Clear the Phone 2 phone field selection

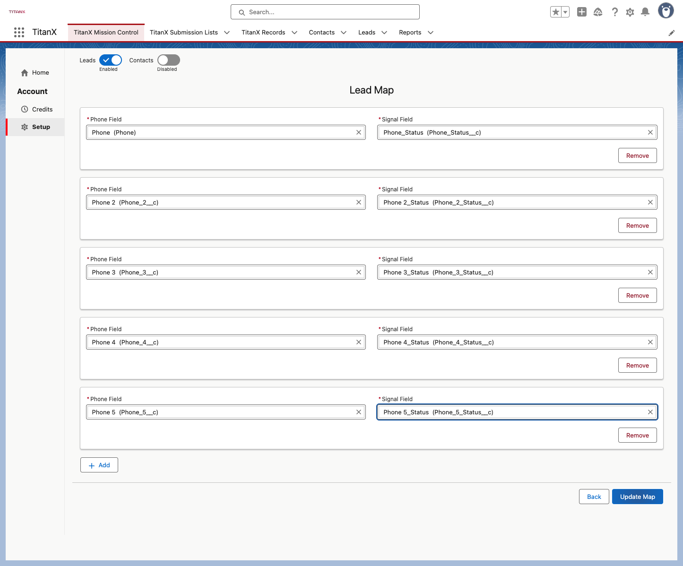point(359,202)
